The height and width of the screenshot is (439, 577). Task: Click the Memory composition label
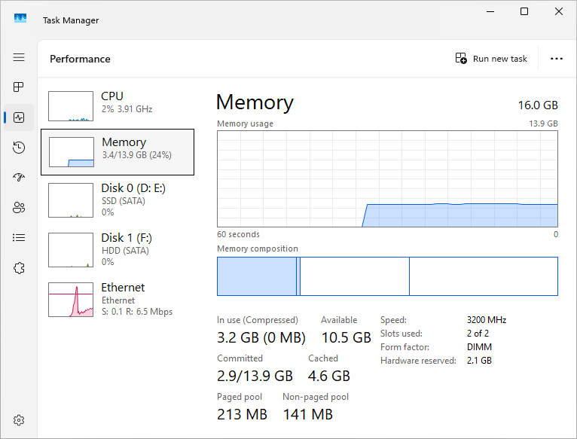(257, 248)
